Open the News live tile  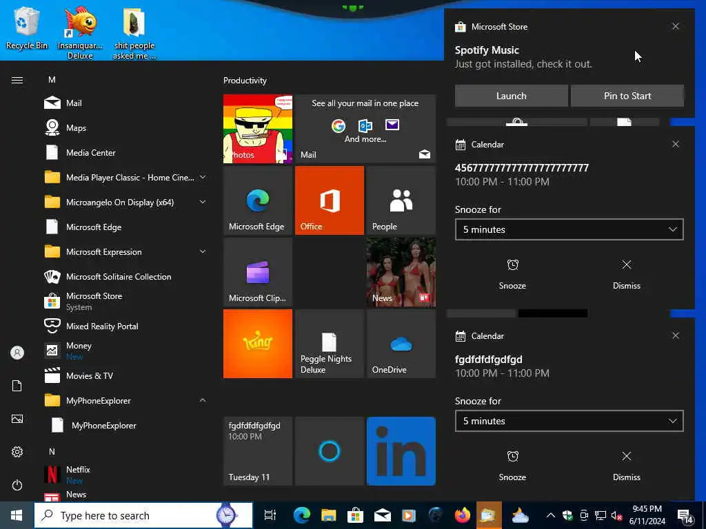pos(401,272)
